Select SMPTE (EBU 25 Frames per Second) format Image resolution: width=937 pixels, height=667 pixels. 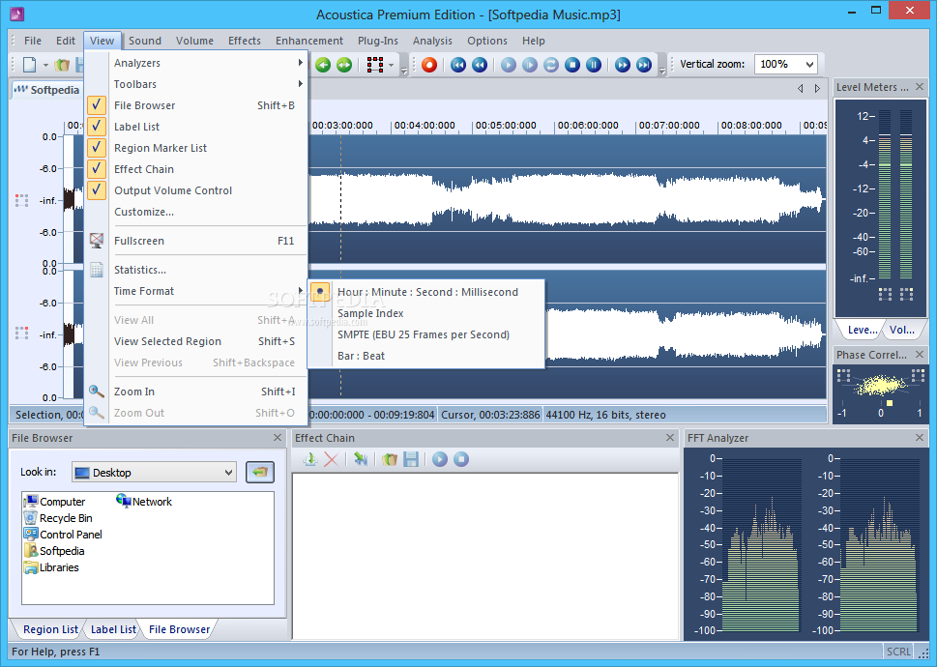tap(427, 334)
